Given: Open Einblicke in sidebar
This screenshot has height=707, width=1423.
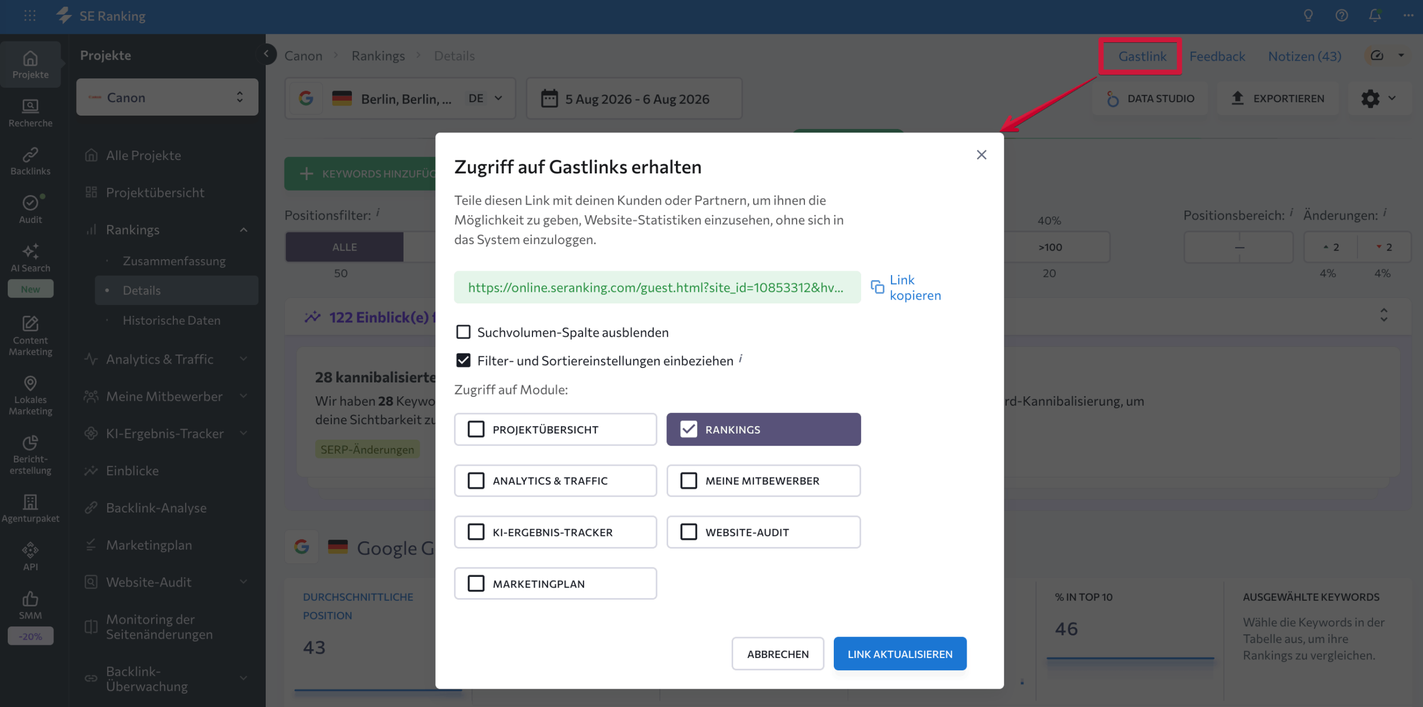Looking at the screenshot, I should click(132, 471).
